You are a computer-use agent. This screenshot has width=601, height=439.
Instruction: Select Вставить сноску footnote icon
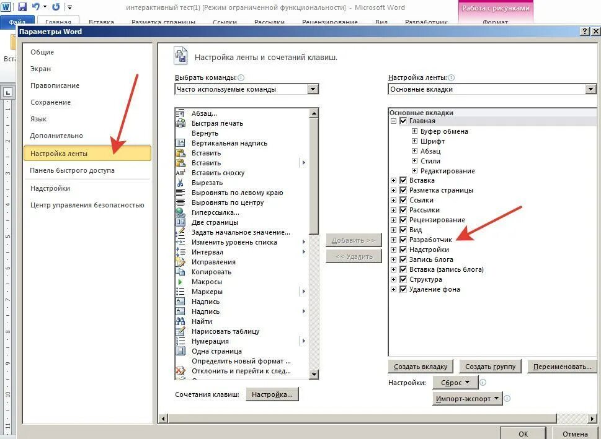tap(180, 173)
